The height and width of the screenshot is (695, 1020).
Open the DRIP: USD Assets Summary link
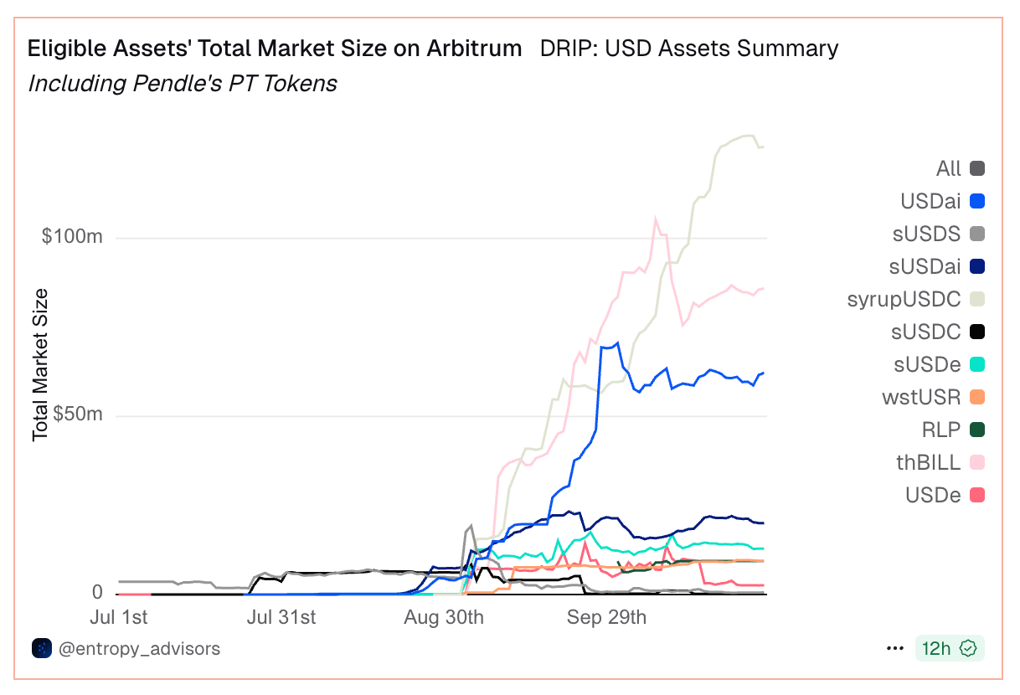click(689, 48)
